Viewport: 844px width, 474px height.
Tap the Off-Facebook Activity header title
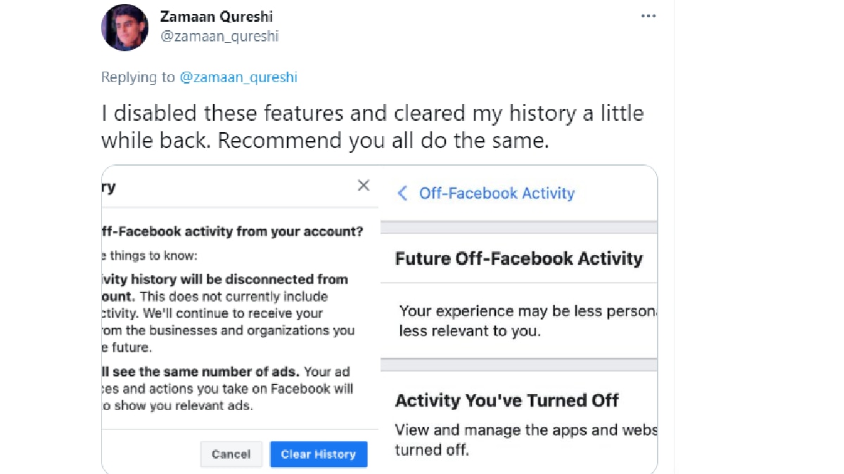tap(497, 194)
